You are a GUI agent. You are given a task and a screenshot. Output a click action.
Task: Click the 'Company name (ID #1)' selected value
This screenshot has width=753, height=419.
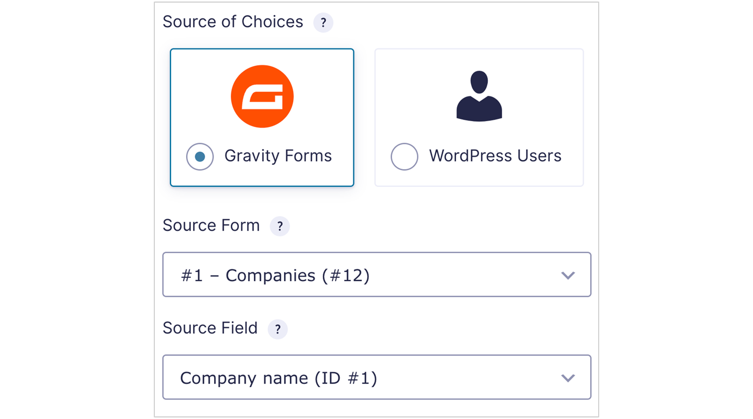(279, 378)
